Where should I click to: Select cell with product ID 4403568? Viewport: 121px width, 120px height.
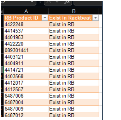pos(26,76)
